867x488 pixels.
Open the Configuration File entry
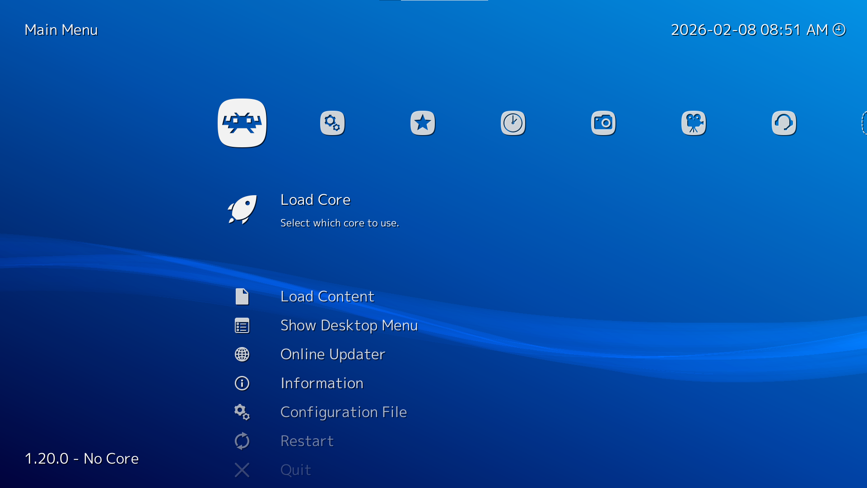click(343, 412)
